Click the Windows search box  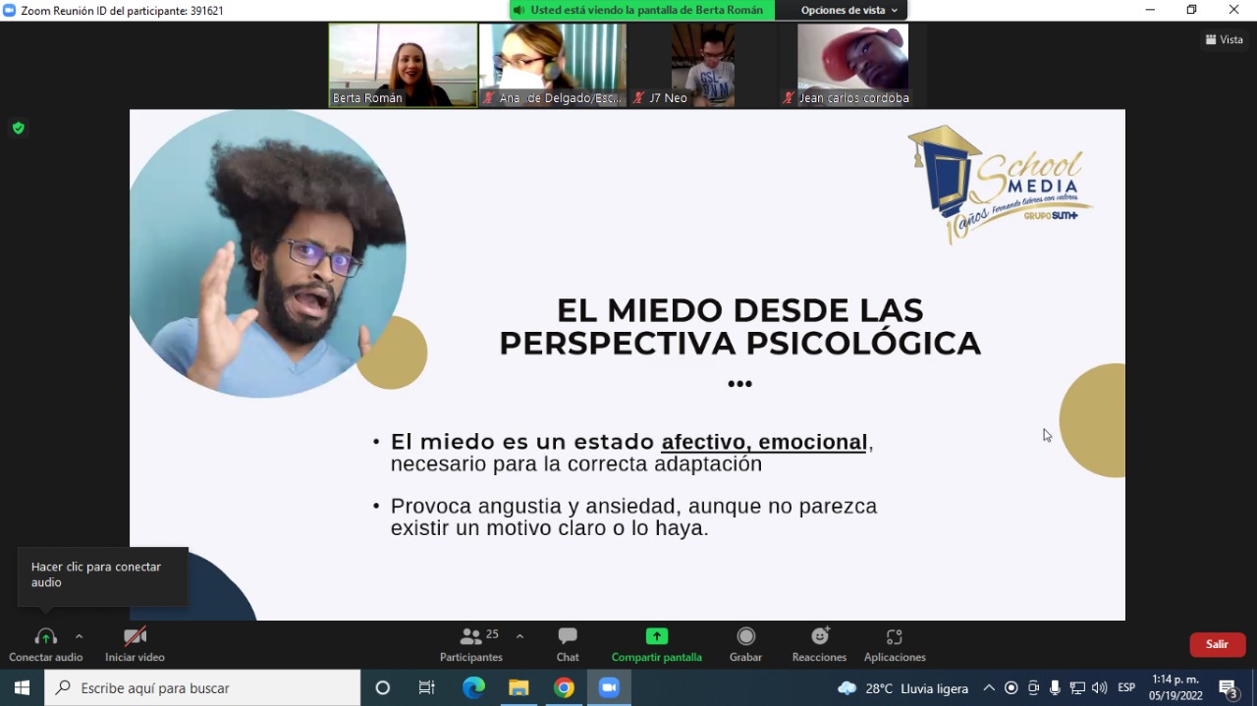[202, 688]
